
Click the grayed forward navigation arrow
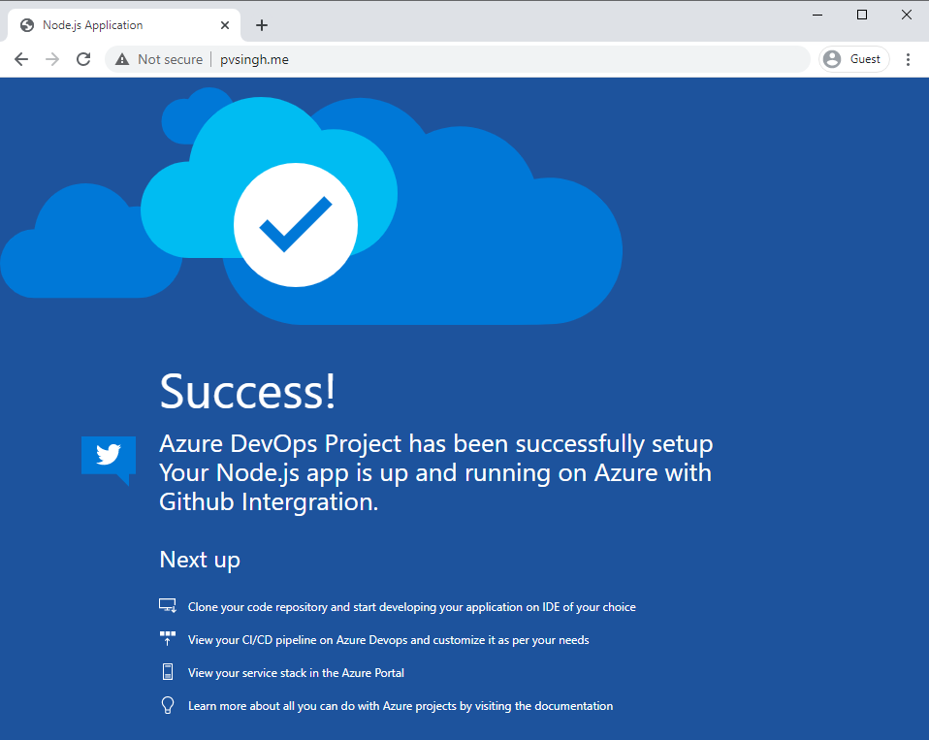51,58
